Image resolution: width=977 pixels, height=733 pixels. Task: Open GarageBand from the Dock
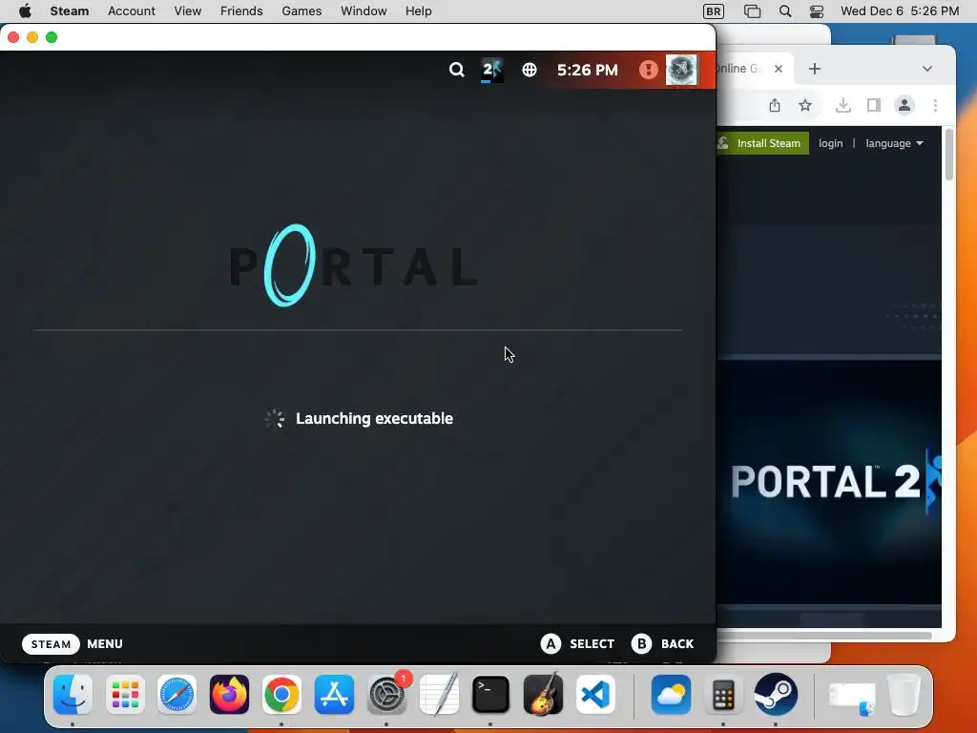tap(543, 695)
